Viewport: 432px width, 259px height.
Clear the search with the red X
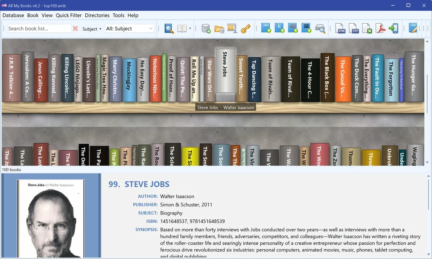75,28
